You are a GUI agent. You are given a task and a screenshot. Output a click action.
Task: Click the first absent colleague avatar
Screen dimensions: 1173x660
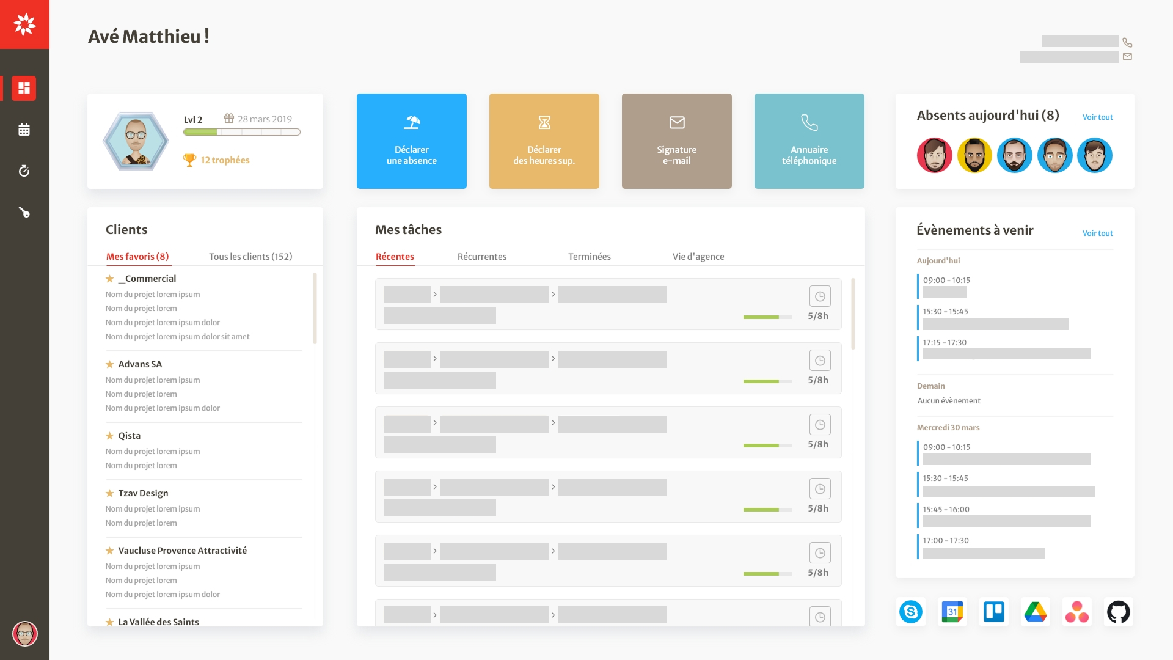click(935, 155)
